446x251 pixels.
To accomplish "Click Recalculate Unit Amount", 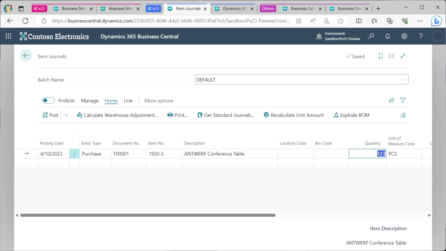I will click(294, 115).
